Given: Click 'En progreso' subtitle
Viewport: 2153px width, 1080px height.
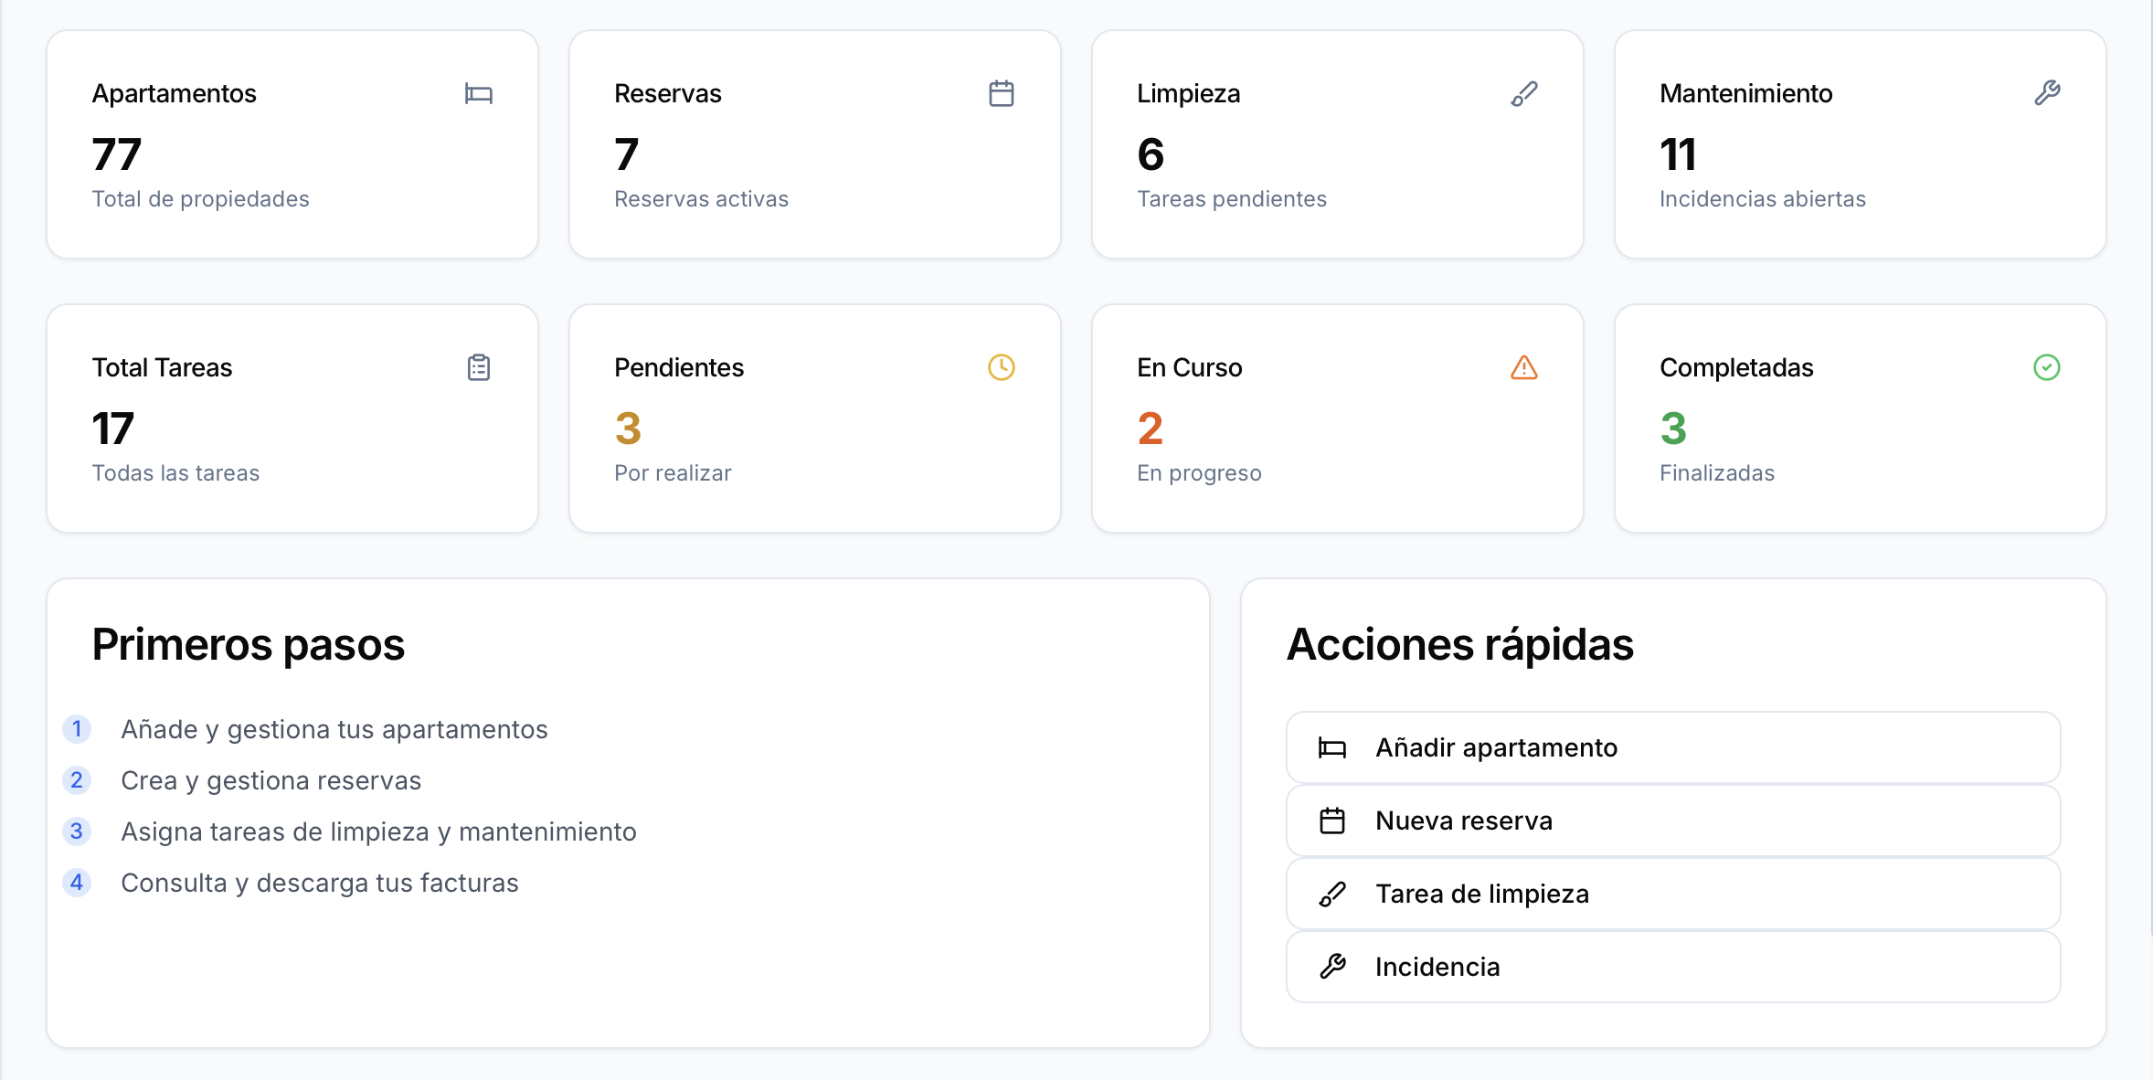Looking at the screenshot, I should click(1199, 473).
